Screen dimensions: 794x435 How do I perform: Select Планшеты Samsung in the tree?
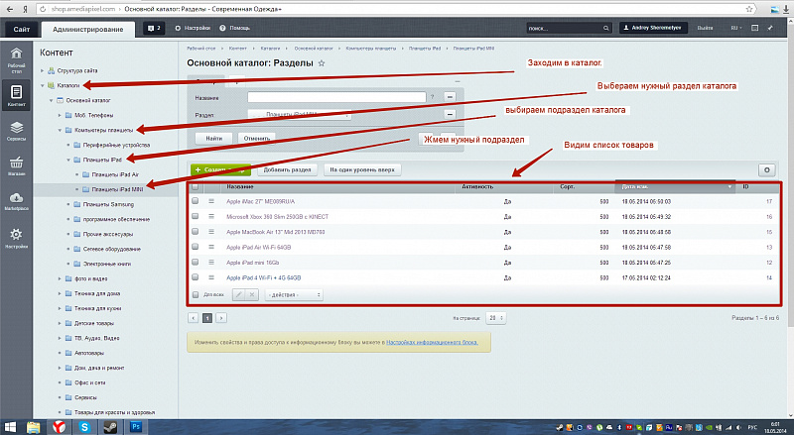108,204
